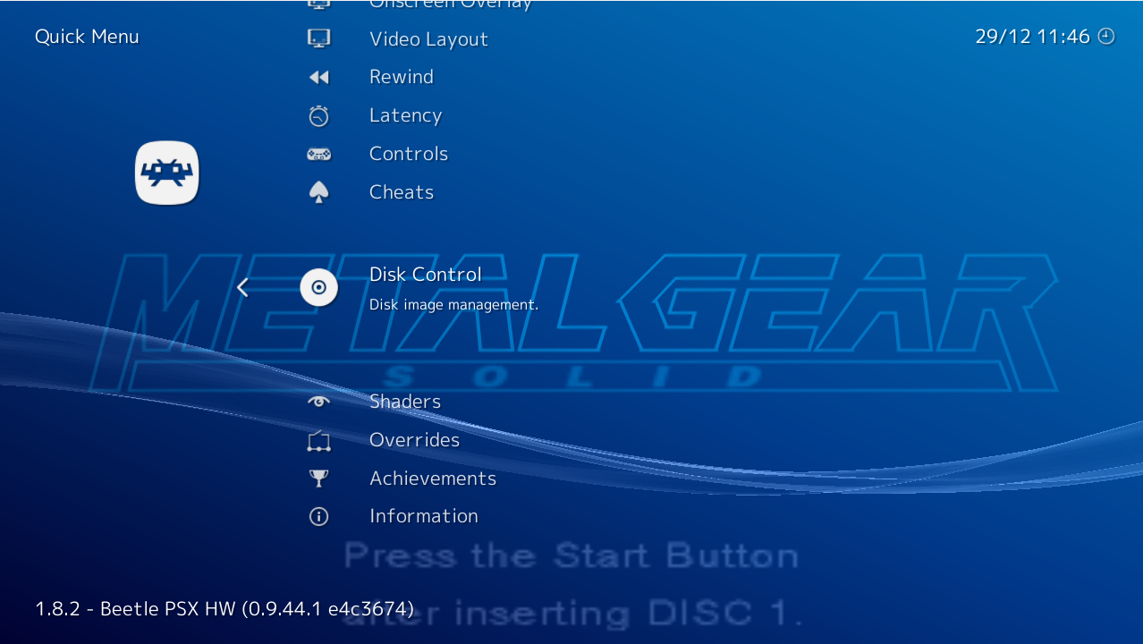The height and width of the screenshot is (644, 1143).
Task: Click the RetroArch logo icon
Action: click(166, 172)
